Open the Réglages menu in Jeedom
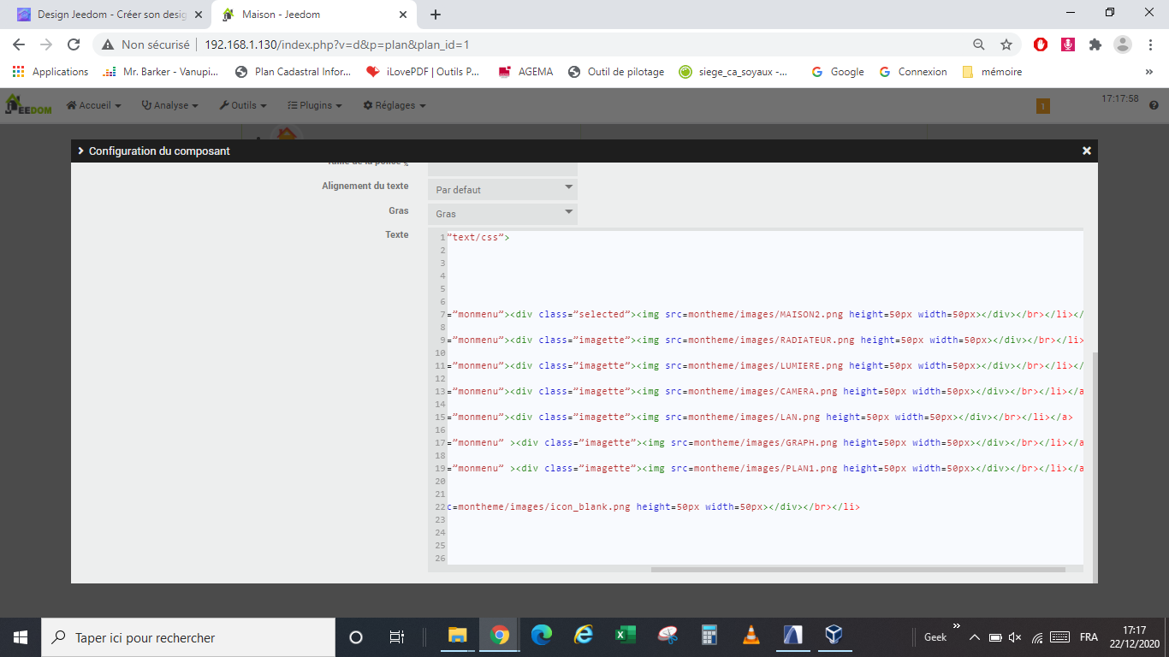Image resolution: width=1169 pixels, height=657 pixels. [395, 105]
